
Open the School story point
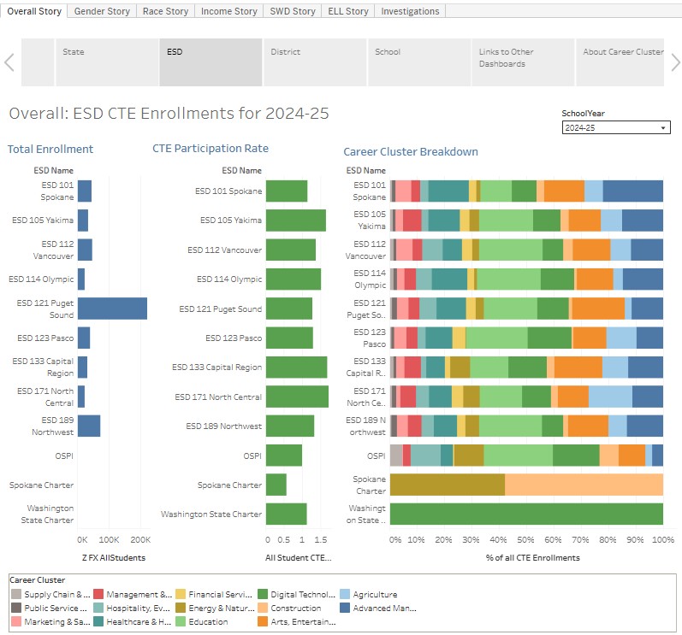coord(419,62)
